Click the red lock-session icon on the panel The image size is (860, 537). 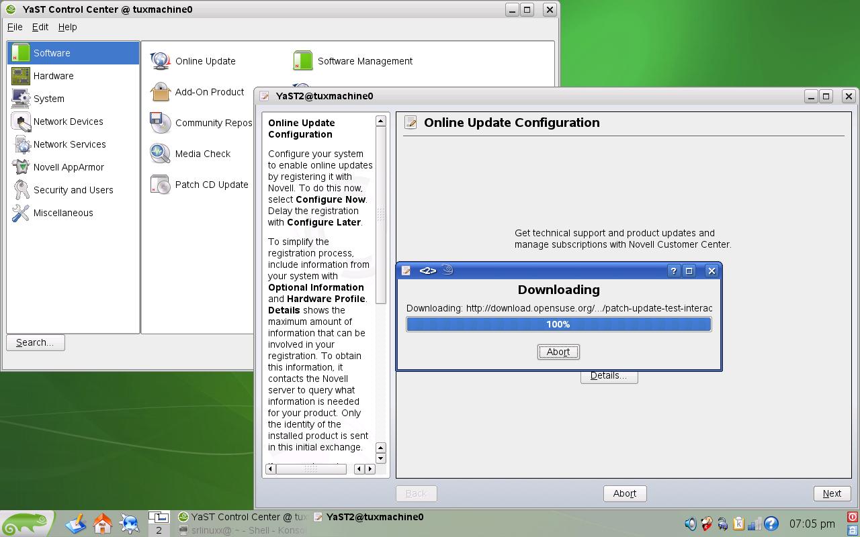point(853,517)
